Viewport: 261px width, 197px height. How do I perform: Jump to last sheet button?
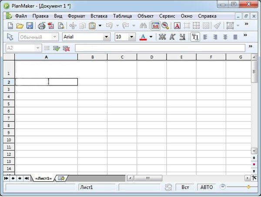[x=27, y=178]
